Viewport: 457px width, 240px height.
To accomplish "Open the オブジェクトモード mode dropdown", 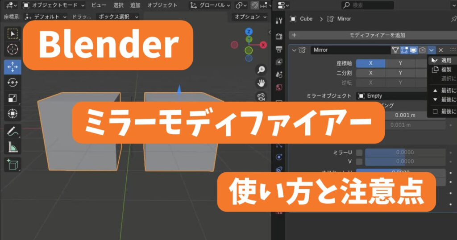I will [x=54, y=5].
